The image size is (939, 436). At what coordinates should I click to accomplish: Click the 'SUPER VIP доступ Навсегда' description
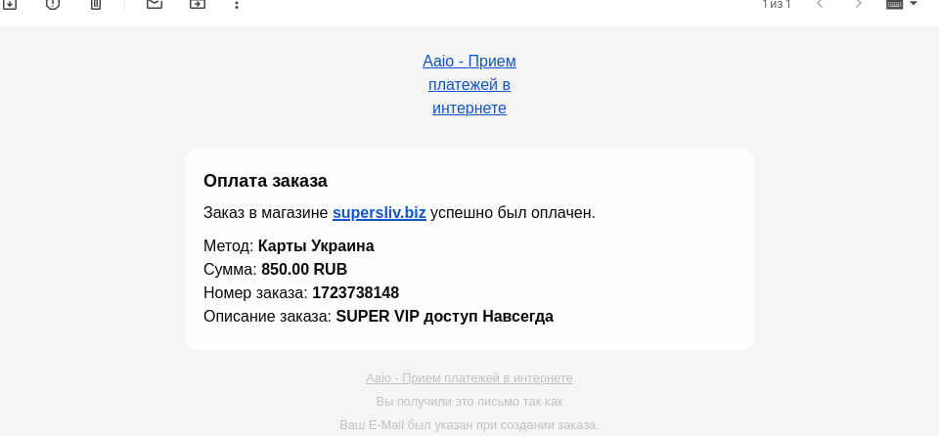444,316
